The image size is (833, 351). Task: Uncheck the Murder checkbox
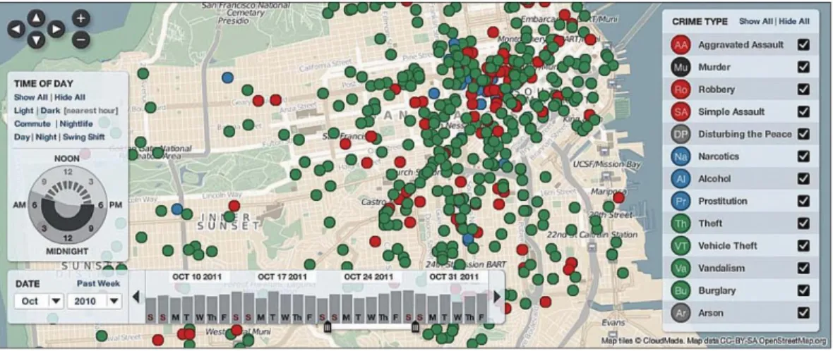[x=804, y=68]
